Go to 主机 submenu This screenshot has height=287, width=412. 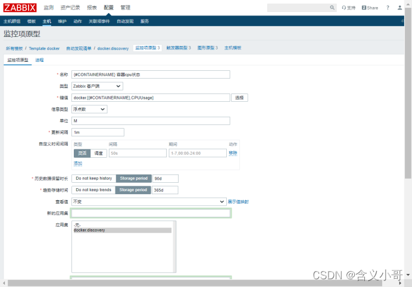point(47,21)
